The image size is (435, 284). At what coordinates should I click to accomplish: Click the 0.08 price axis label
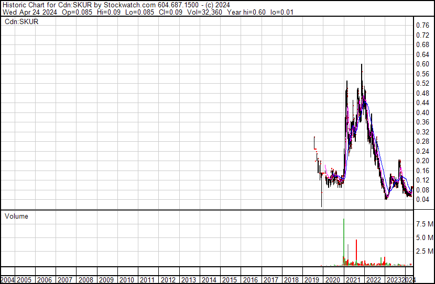[x=423, y=190]
